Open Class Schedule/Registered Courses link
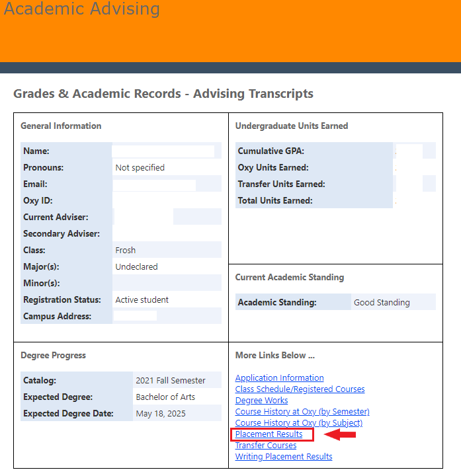The height and width of the screenshot is (472, 461). point(300,389)
